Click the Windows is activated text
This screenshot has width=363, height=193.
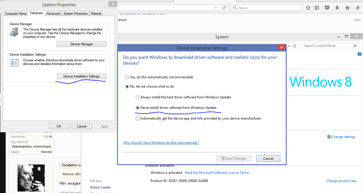[x=166, y=173]
